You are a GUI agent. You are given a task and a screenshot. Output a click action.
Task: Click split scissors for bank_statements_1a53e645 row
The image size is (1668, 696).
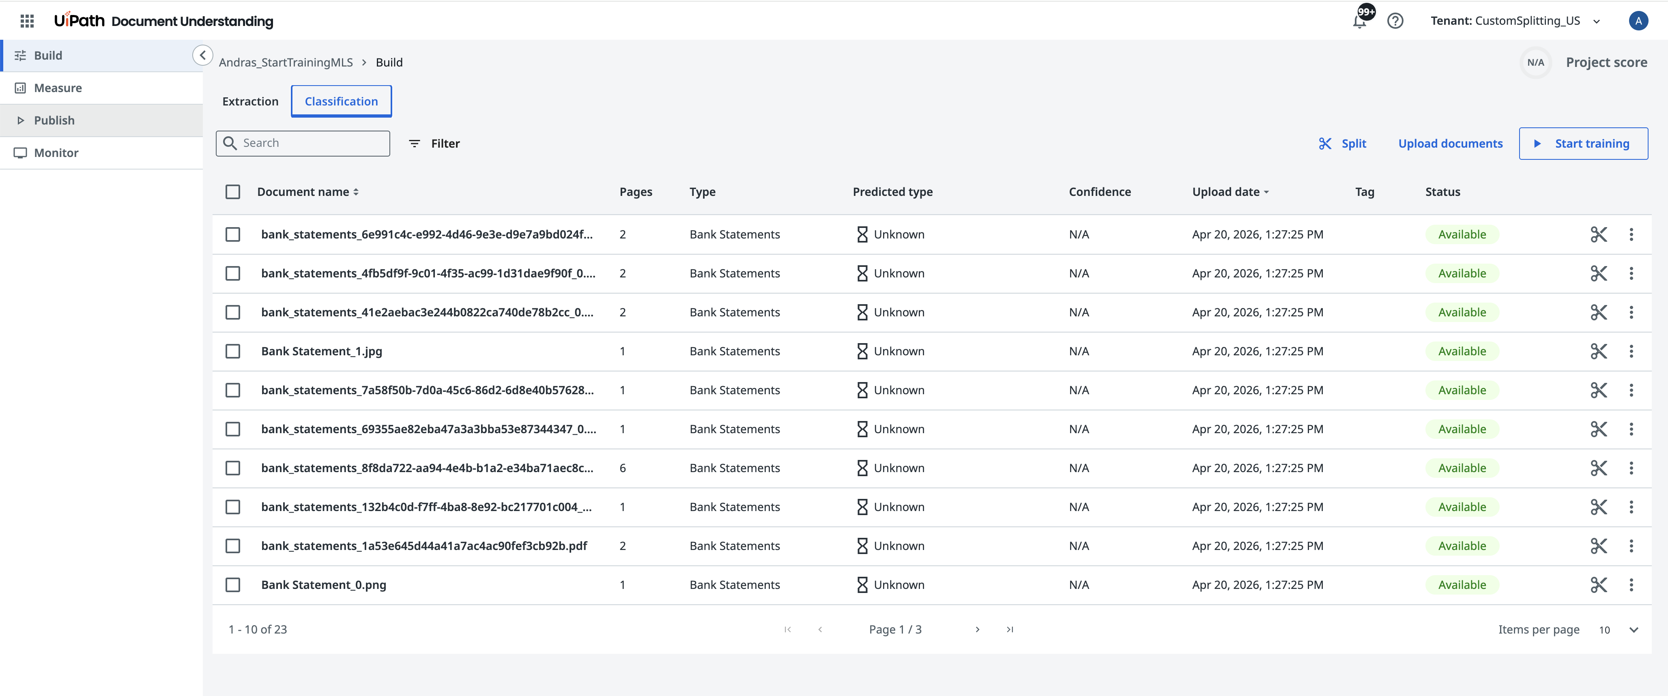point(1598,546)
